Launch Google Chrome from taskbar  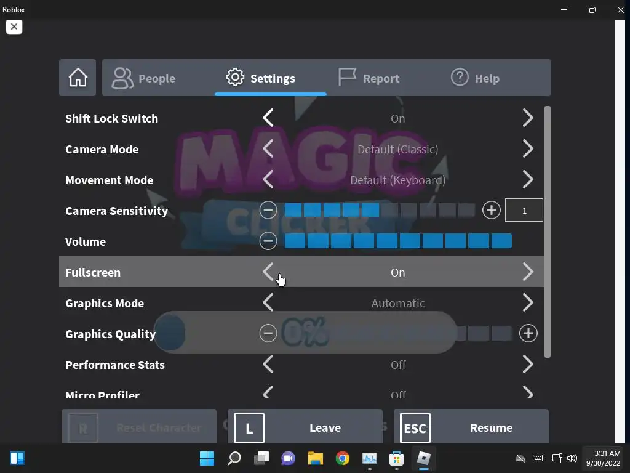pyautogui.click(x=342, y=458)
